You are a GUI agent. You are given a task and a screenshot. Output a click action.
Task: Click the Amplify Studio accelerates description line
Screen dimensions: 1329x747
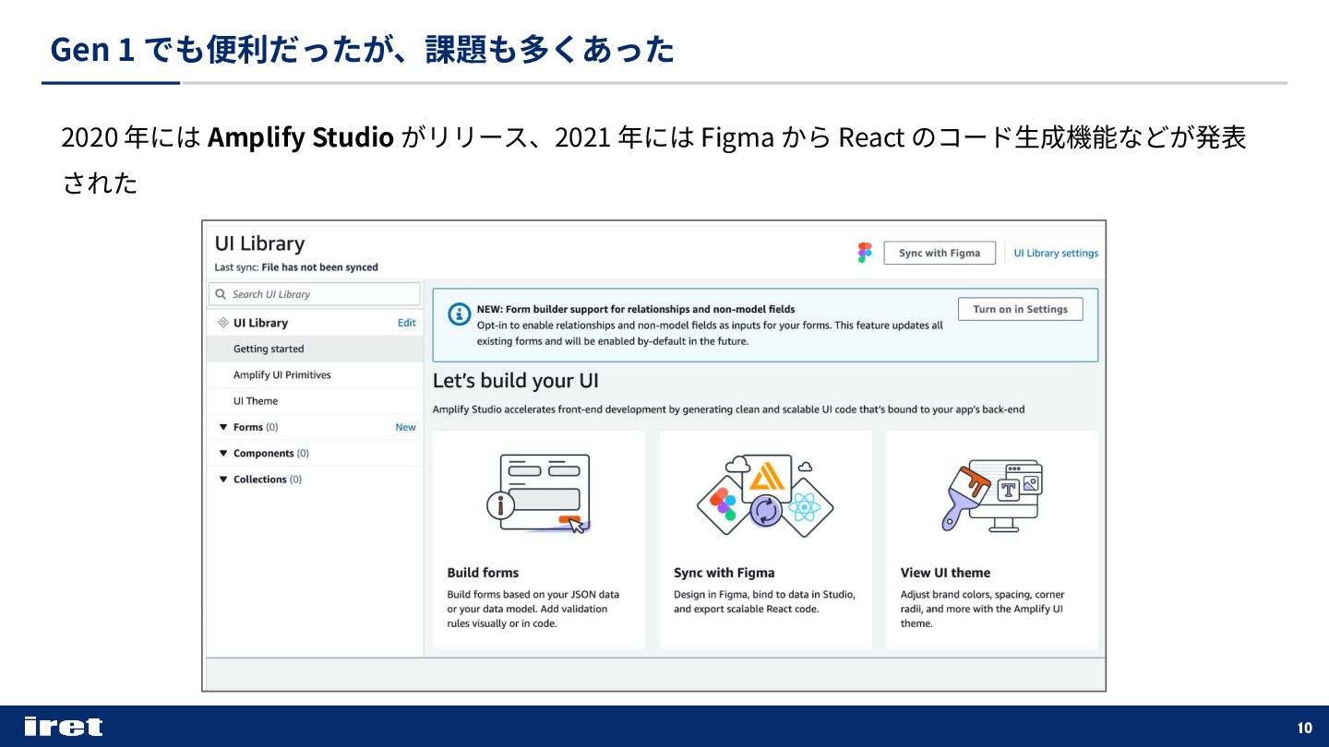[728, 409]
